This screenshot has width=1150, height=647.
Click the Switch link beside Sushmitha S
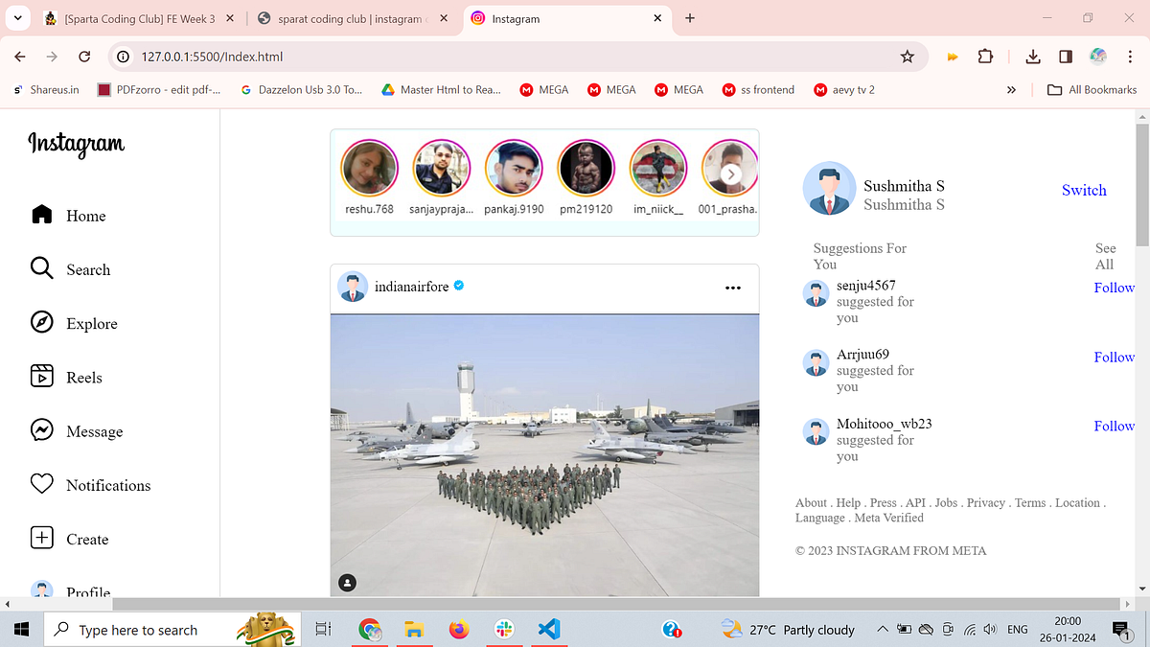1084,190
